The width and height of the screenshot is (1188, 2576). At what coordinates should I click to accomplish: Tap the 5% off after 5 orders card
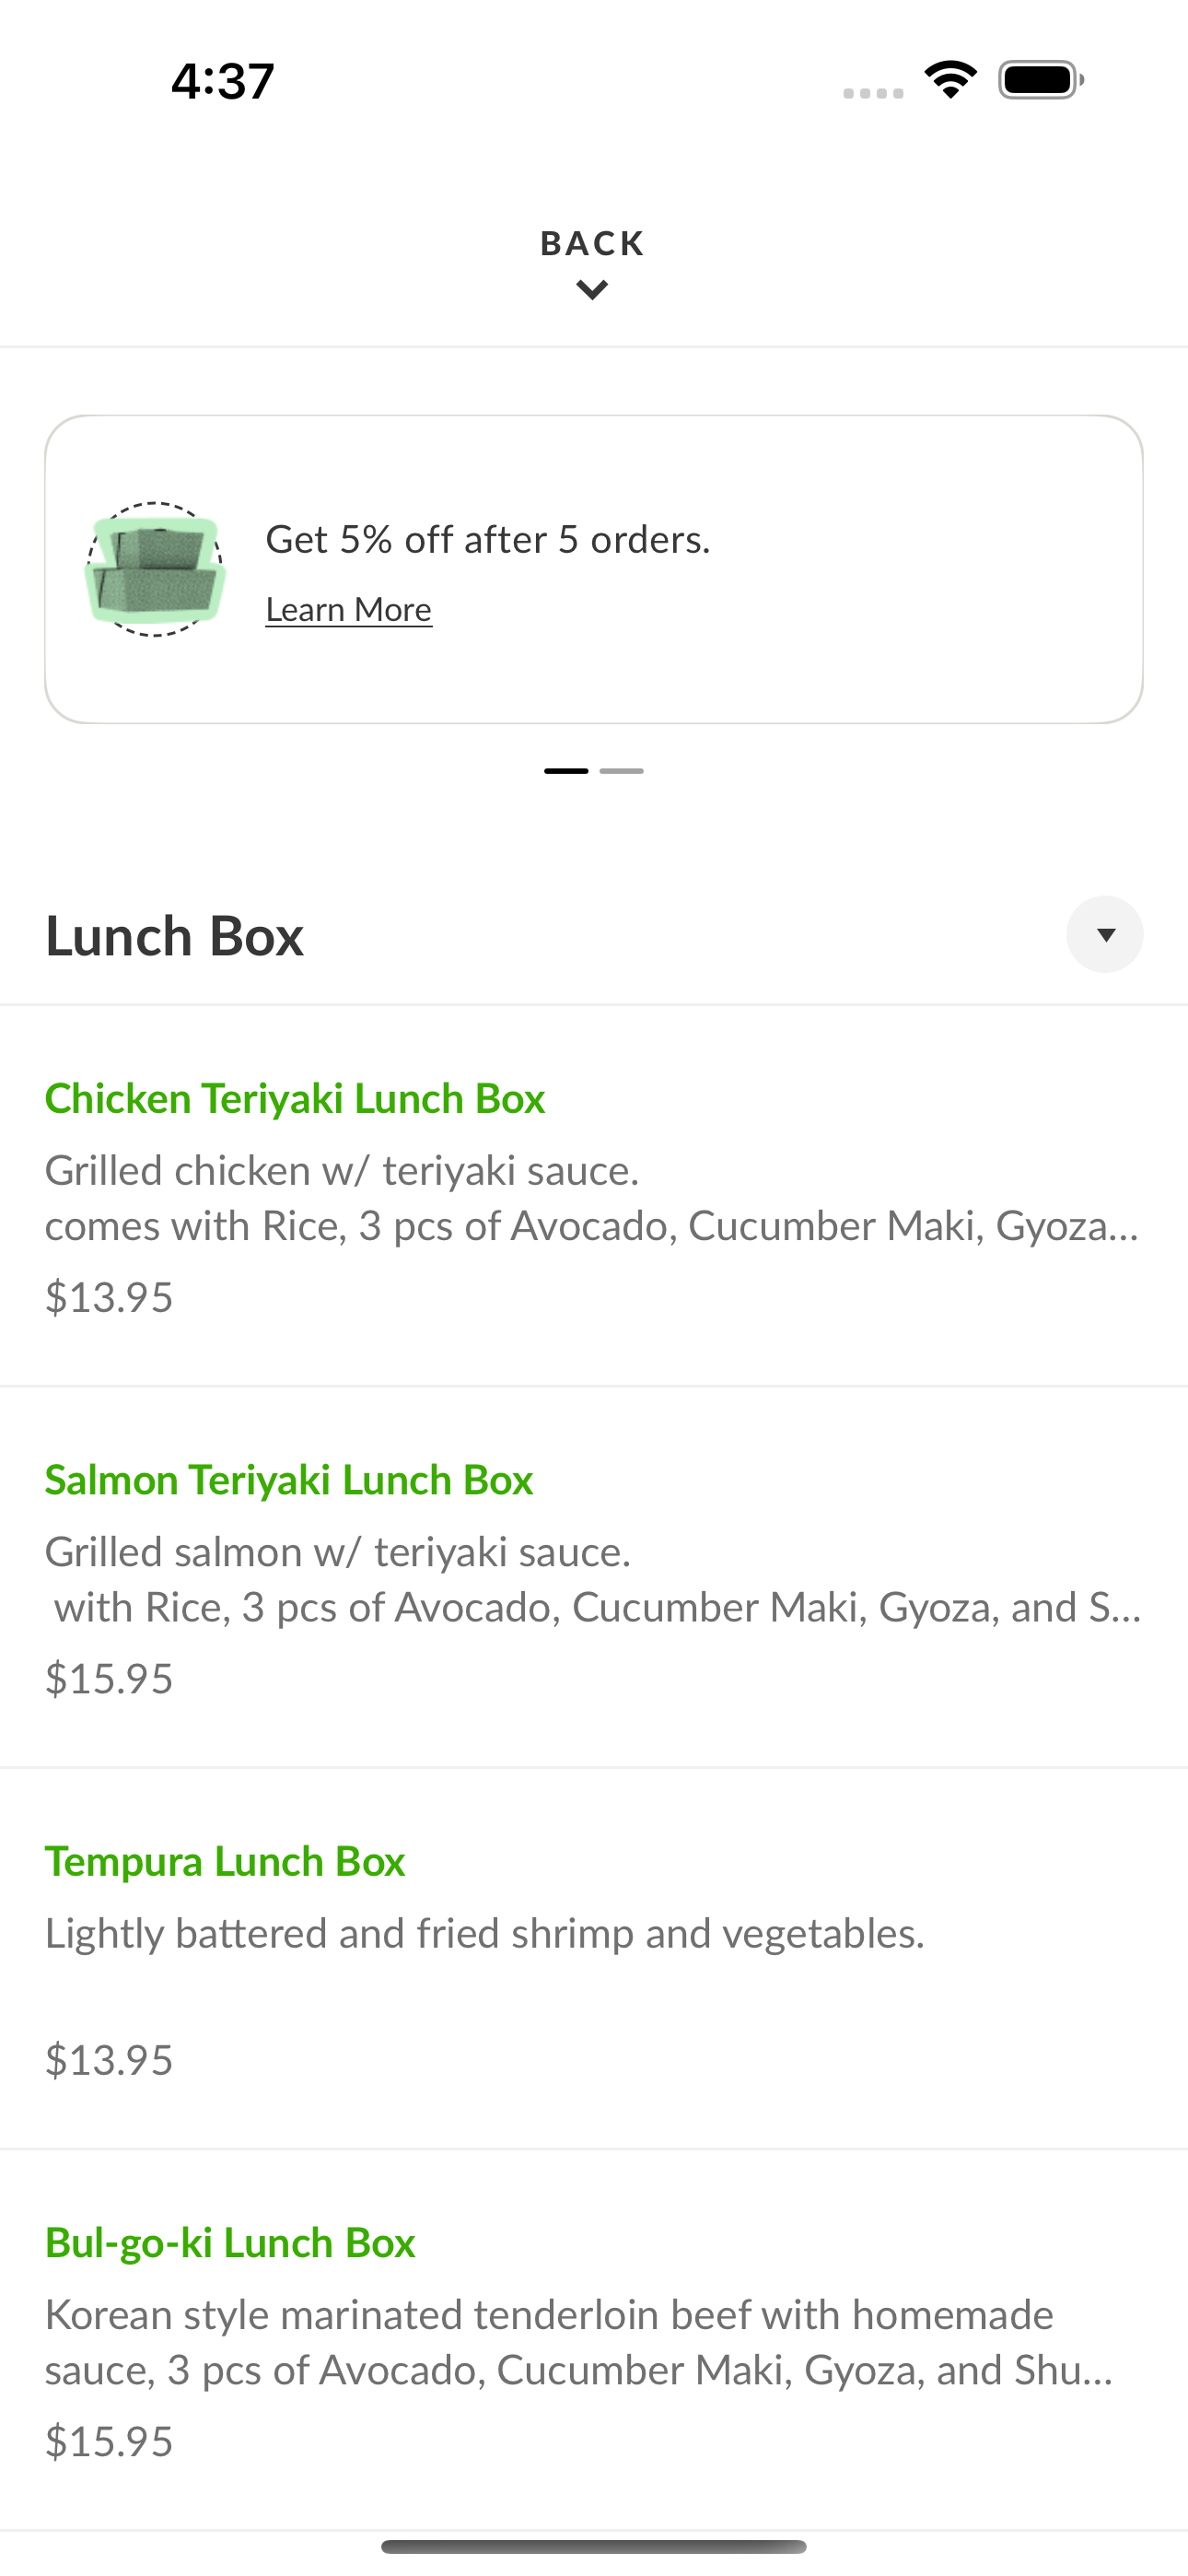point(594,569)
